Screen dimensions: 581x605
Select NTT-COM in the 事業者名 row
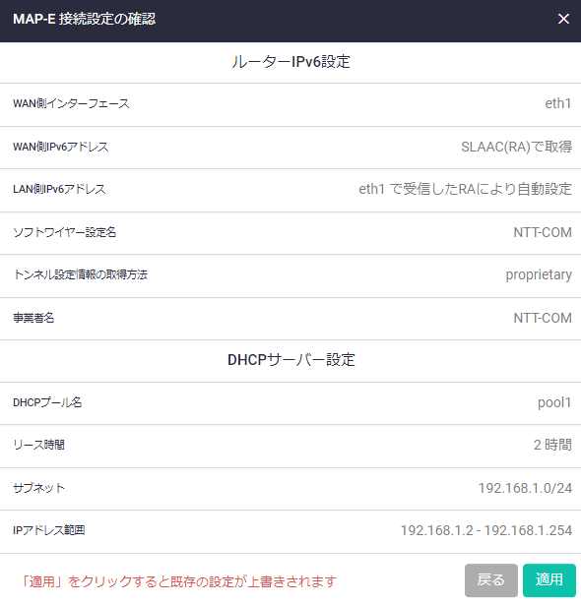pyautogui.click(x=543, y=318)
